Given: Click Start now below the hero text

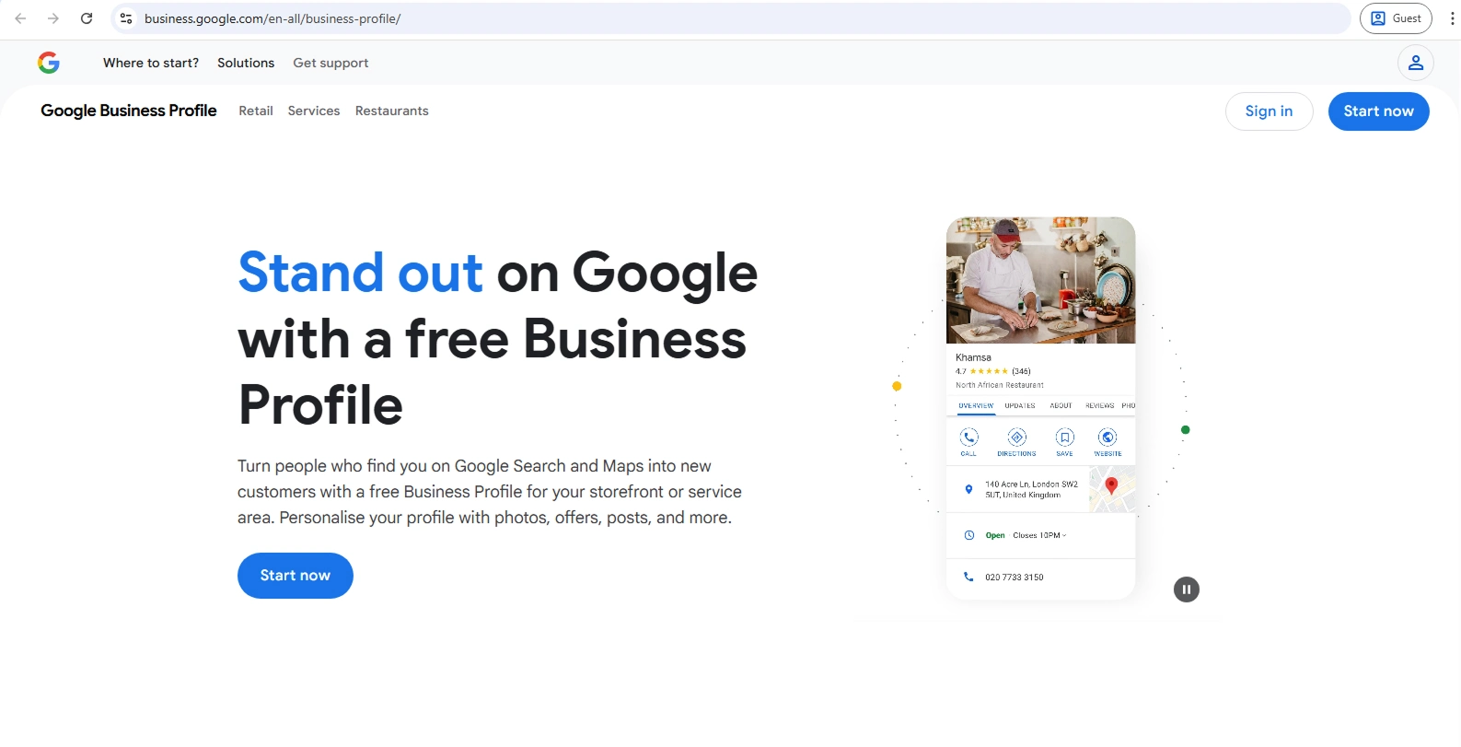Looking at the screenshot, I should point(295,576).
